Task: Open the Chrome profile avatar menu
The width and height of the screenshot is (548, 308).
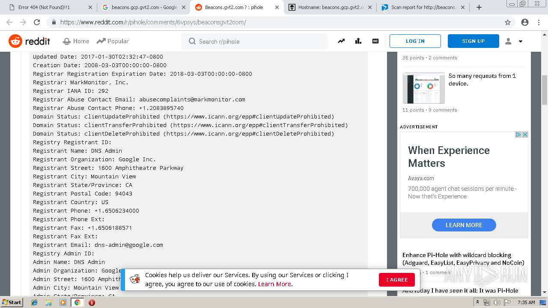Action: tap(525, 22)
